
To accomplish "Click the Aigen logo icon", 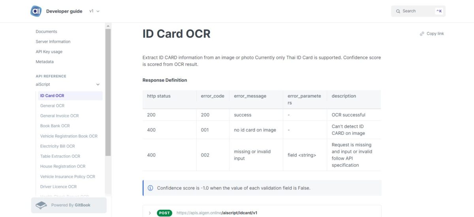I will 36,11.
